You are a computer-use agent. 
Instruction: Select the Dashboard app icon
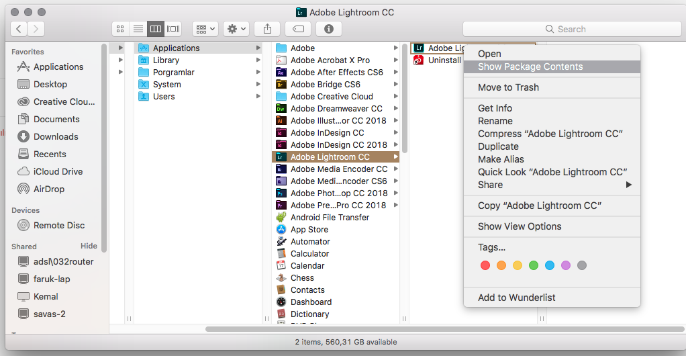tap(281, 302)
